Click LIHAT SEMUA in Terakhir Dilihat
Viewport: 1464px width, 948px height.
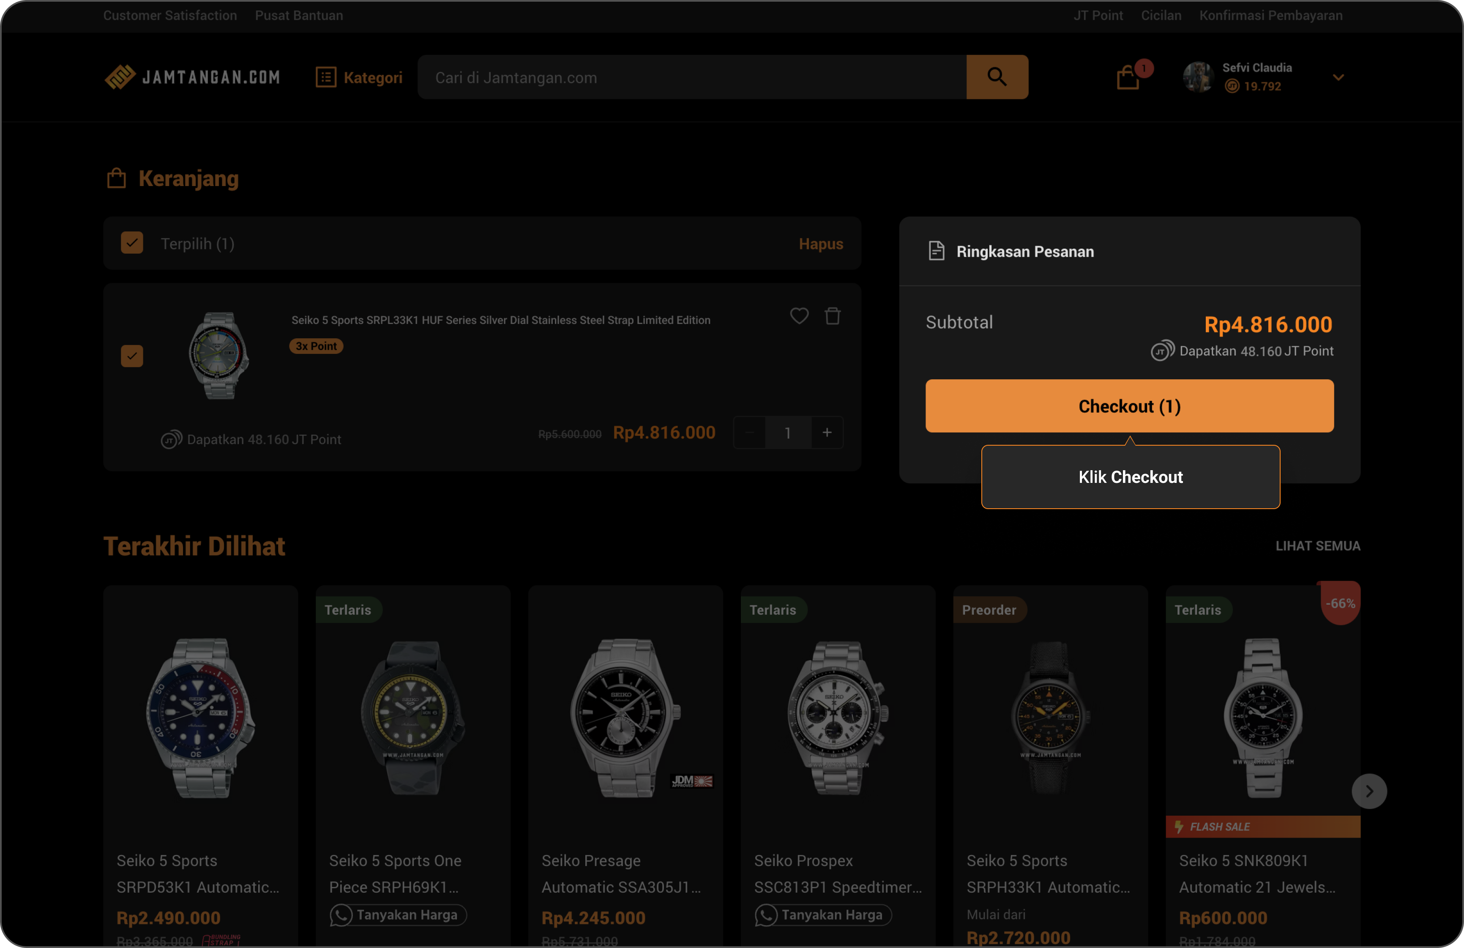[1318, 546]
